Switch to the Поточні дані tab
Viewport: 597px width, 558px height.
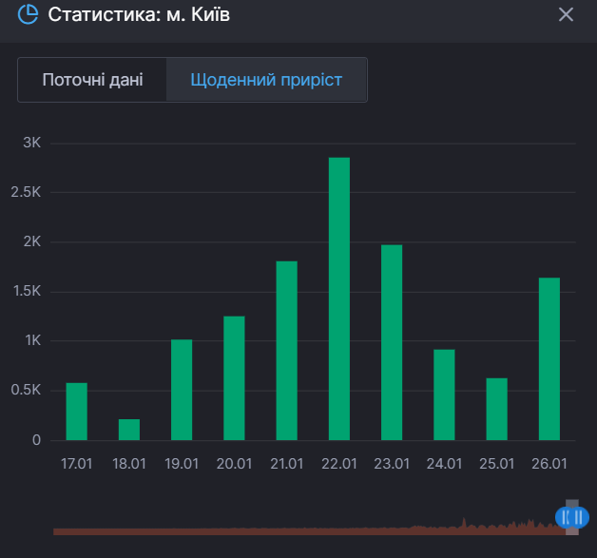pyautogui.click(x=92, y=80)
